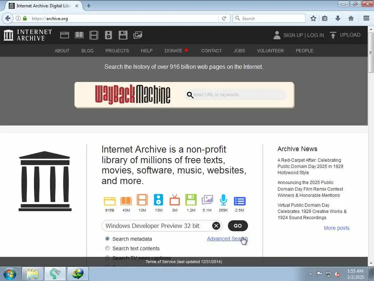Go to the browser home page icon
Viewport: 374px width, 281px height.
click(x=351, y=18)
